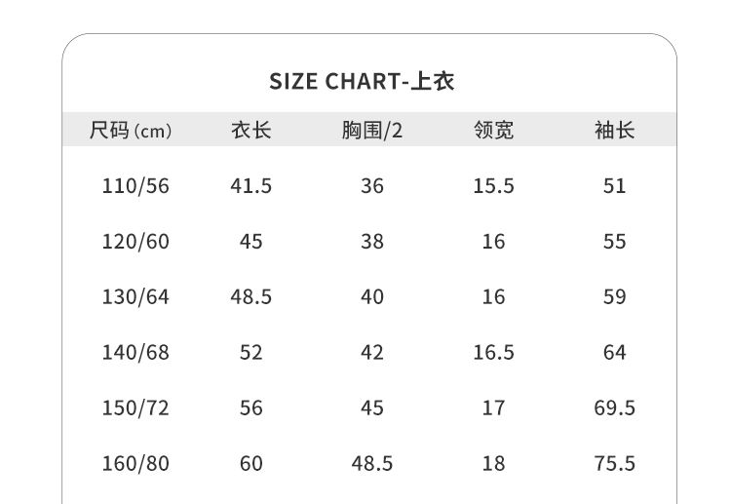Viewport: 731px width, 504px height.
Task: Click the 150/72 size row label
Action: point(135,408)
